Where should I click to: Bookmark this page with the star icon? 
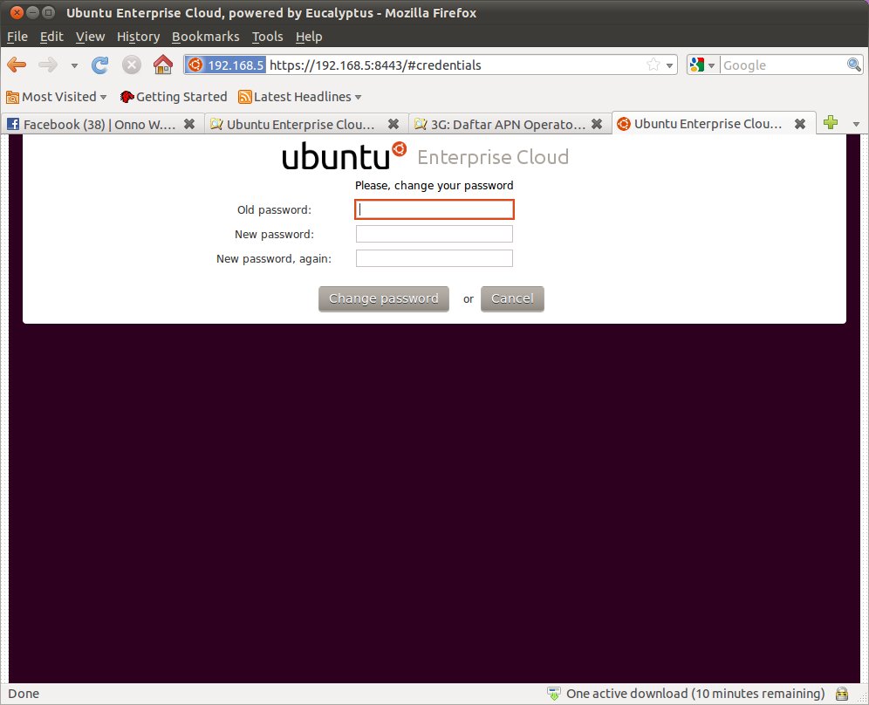(x=653, y=65)
